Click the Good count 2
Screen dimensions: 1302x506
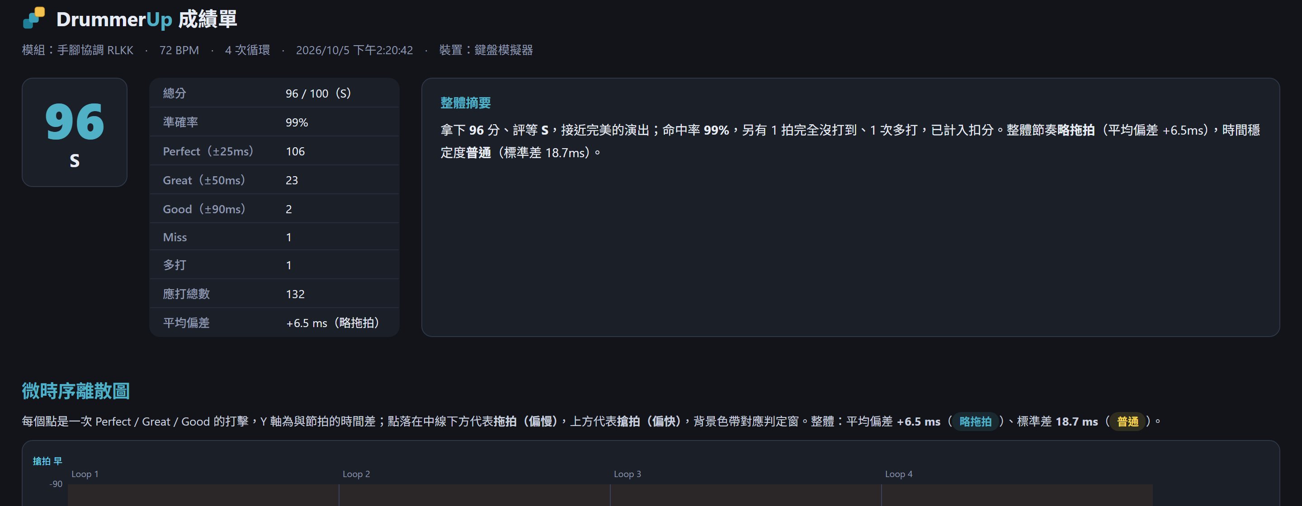(288, 209)
